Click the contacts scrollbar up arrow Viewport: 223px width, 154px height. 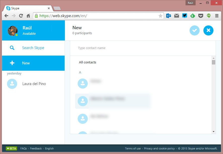(x=213, y=58)
